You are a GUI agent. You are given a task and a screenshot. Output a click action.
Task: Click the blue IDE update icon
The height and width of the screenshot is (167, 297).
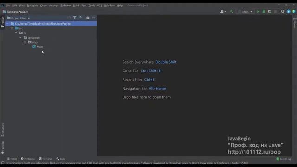click(x=289, y=12)
